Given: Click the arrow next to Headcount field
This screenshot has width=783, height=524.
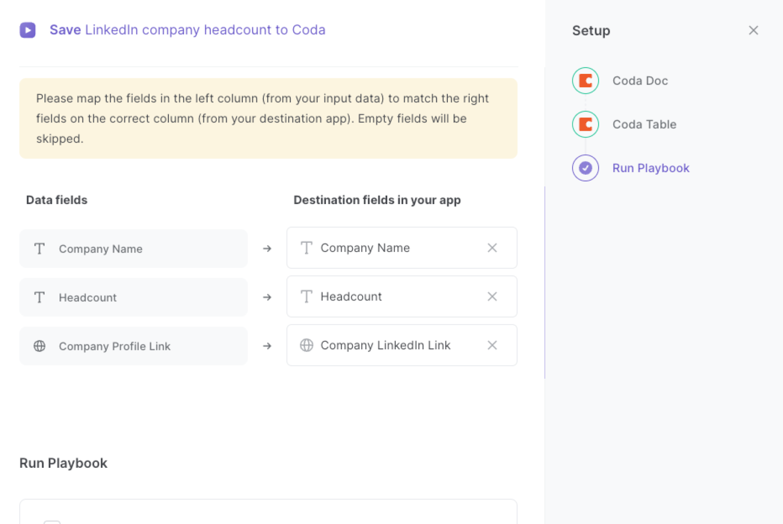Looking at the screenshot, I should 267,297.
